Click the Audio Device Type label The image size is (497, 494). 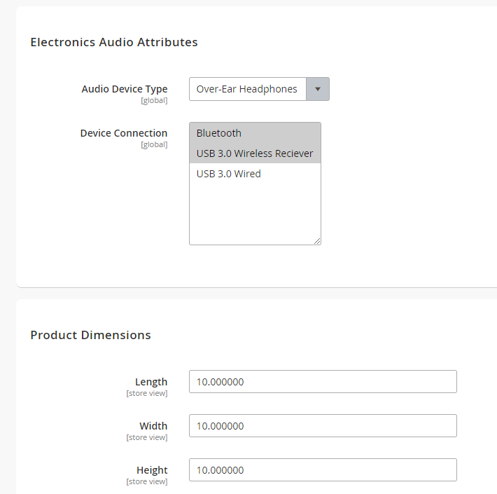pyautogui.click(x=125, y=89)
